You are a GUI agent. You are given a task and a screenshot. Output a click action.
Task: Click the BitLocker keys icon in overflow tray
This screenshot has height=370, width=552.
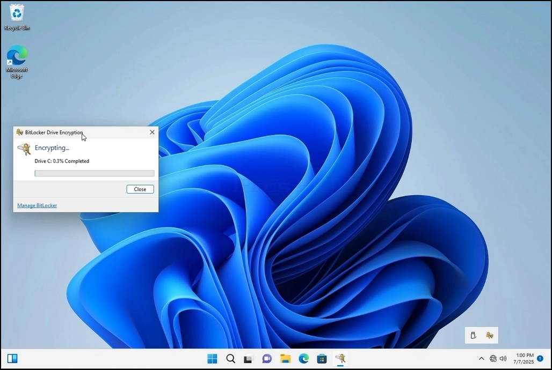click(x=490, y=335)
